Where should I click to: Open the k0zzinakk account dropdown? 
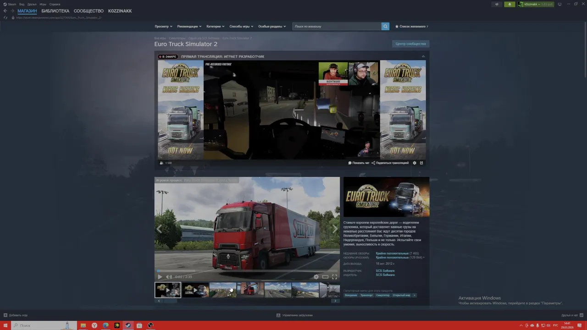tap(536, 4)
